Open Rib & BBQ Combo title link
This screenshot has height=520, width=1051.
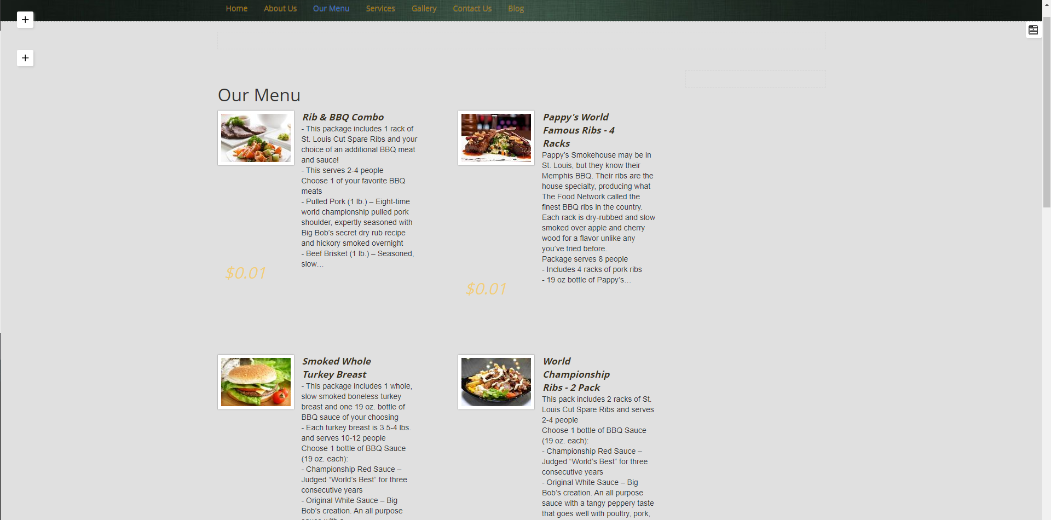pyautogui.click(x=343, y=117)
